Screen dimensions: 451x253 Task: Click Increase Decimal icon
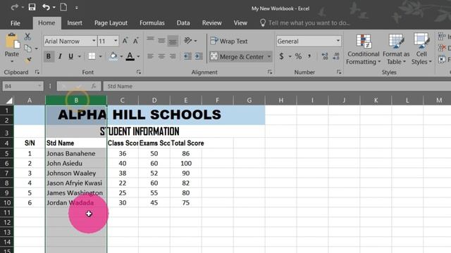click(325, 56)
